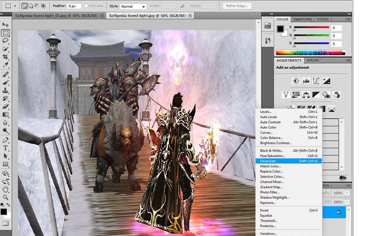Select the Path Selection tool
This screenshot has height=236, width=377.
coord(5,156)
